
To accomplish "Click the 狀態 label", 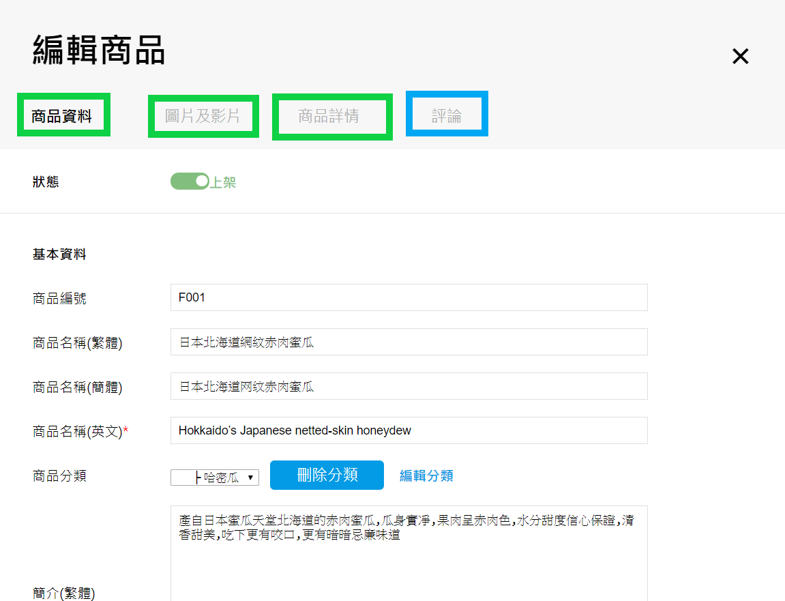I will pyautogui.click(x=46, y=182).
